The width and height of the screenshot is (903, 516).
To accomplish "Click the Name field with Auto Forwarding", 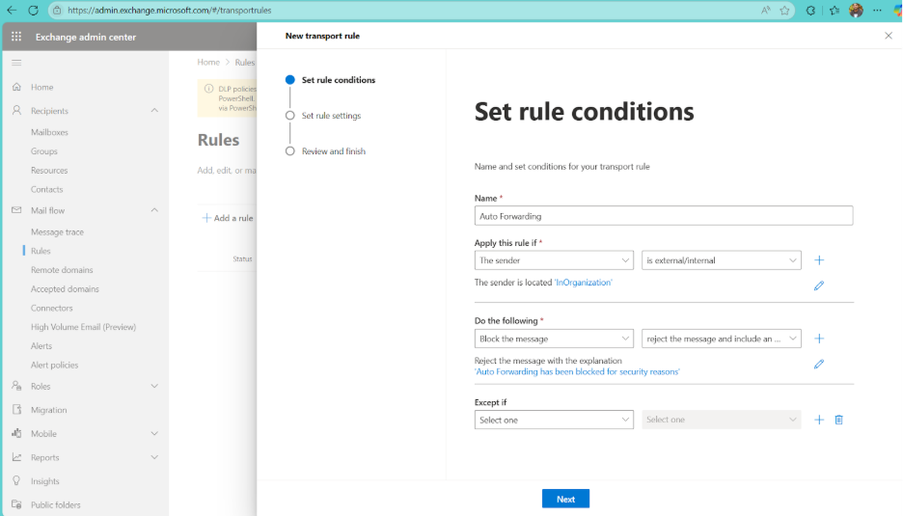I will click(664, 216).
